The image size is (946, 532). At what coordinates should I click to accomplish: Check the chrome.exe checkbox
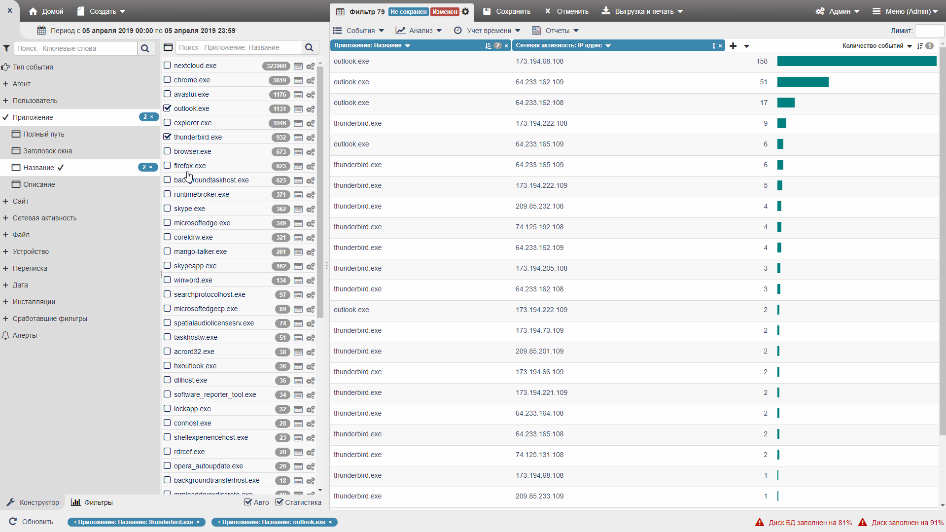coord(167,79)
